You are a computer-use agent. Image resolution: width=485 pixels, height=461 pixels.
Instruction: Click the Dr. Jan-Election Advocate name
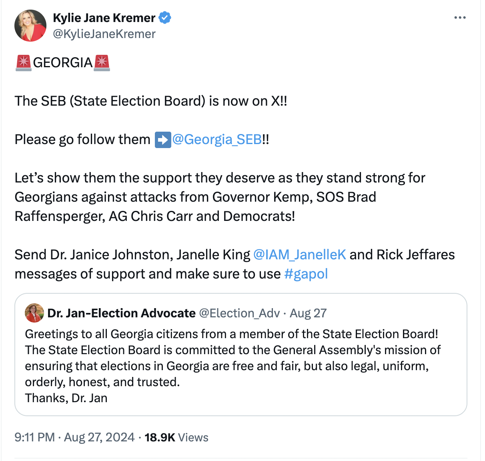(x=121, y=313)
